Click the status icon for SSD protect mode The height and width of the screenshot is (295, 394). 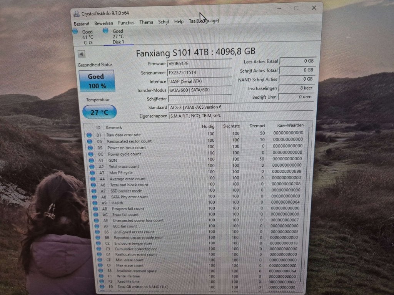pos(94,191)
